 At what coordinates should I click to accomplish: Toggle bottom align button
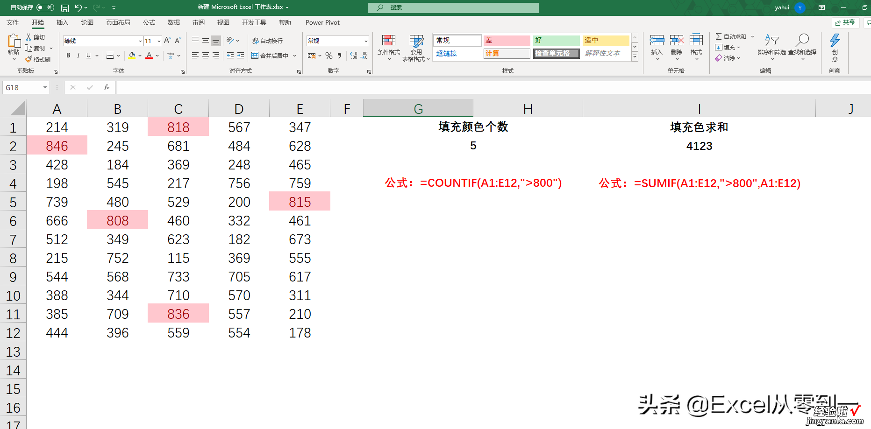tap(216, 41)
